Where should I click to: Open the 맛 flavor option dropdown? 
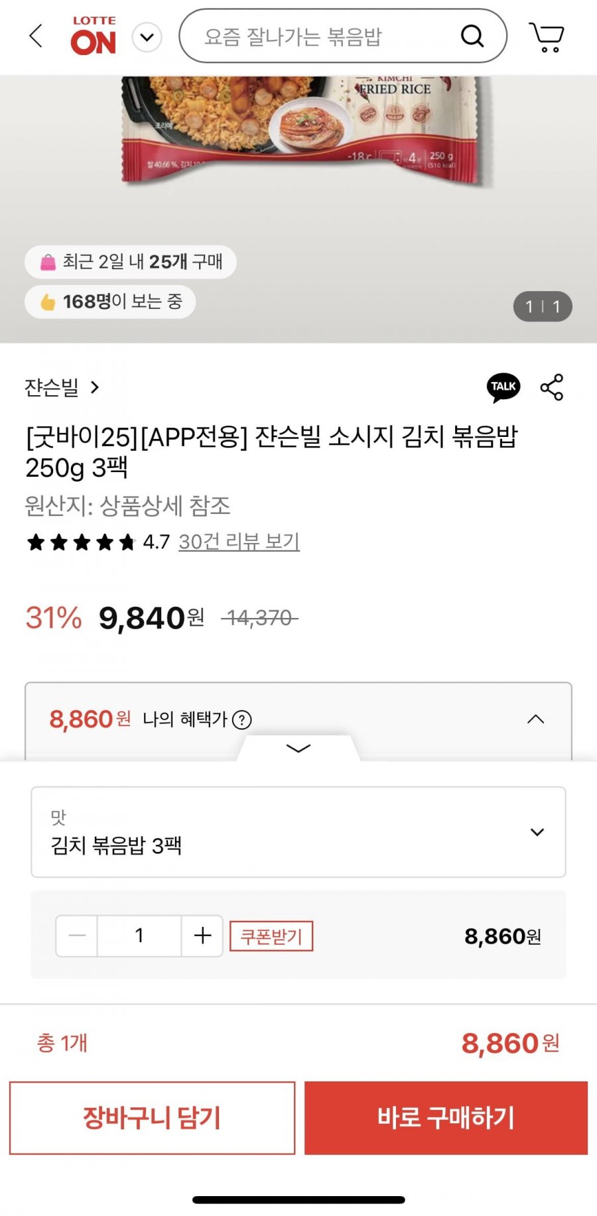(298, 832)
